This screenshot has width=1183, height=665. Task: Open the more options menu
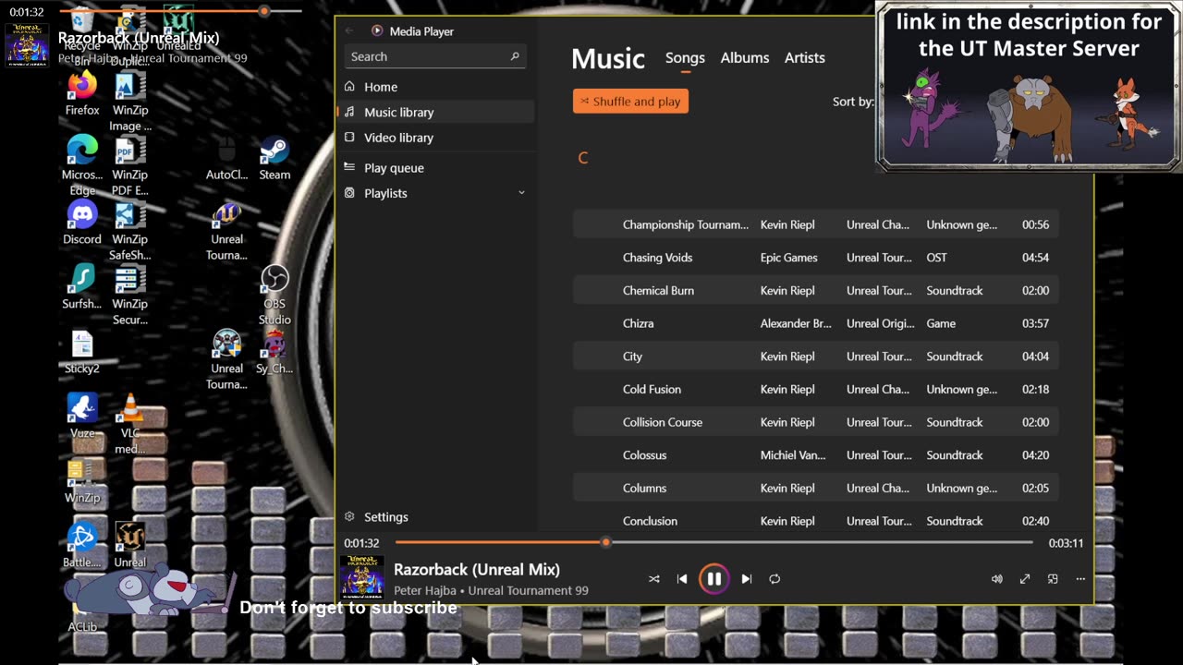[1080, 579]
